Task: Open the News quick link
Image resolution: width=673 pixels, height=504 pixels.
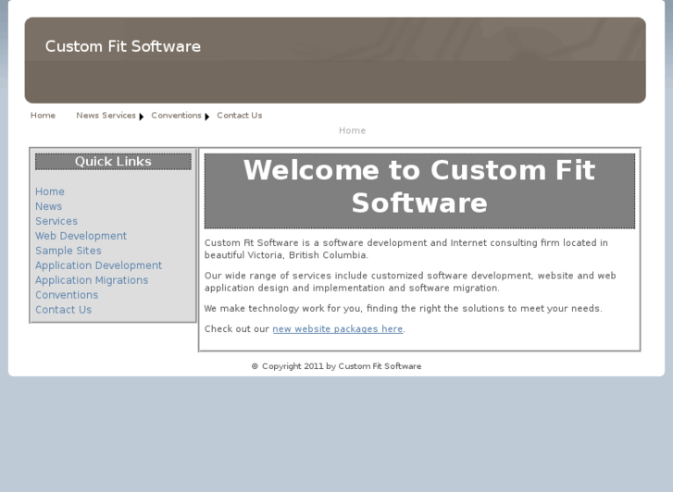Action: tap(48, 206)
